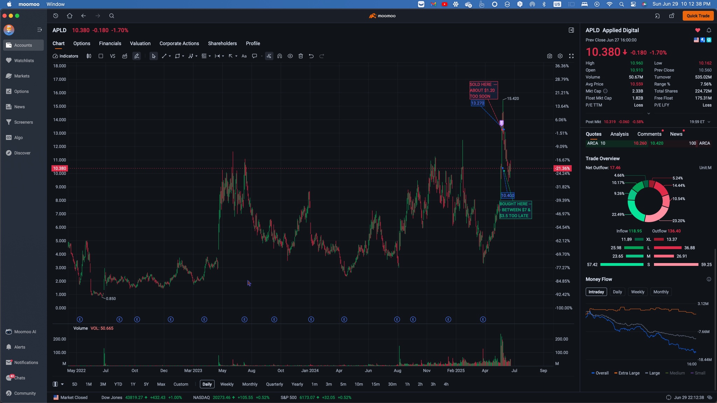
Task: Open the macOS Wi-Fi menu icon
Action: pyautogui.click(x=610, y=4)
